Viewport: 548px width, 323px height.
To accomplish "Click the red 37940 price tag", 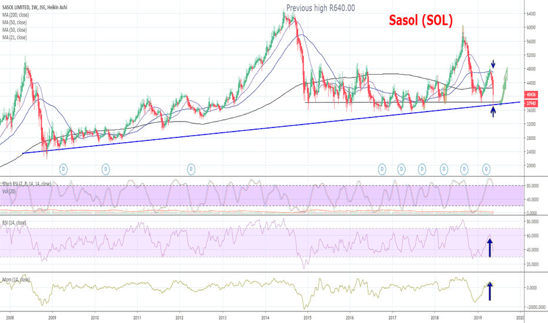I will [531, 103].
